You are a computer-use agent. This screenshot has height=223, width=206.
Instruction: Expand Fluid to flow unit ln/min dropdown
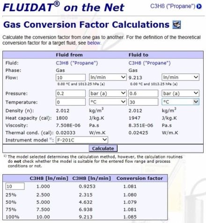pyautogui.click(x=180, y=77)
